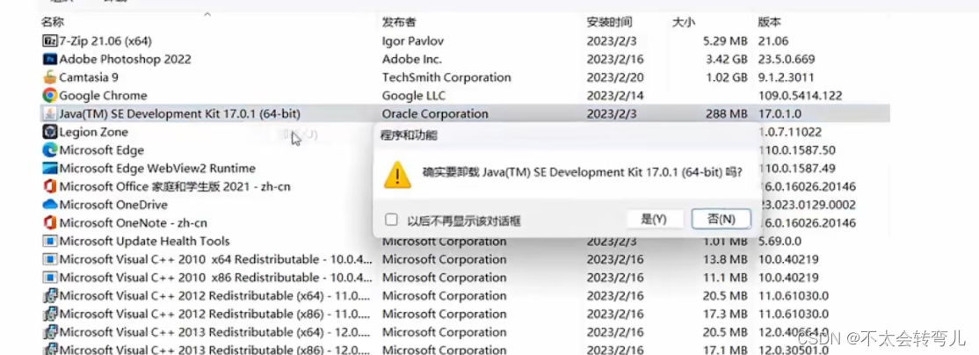Sort list by 大小 column header
Image resolution: width=979 pixels, height=355 pixels.
tap(683, 23)
